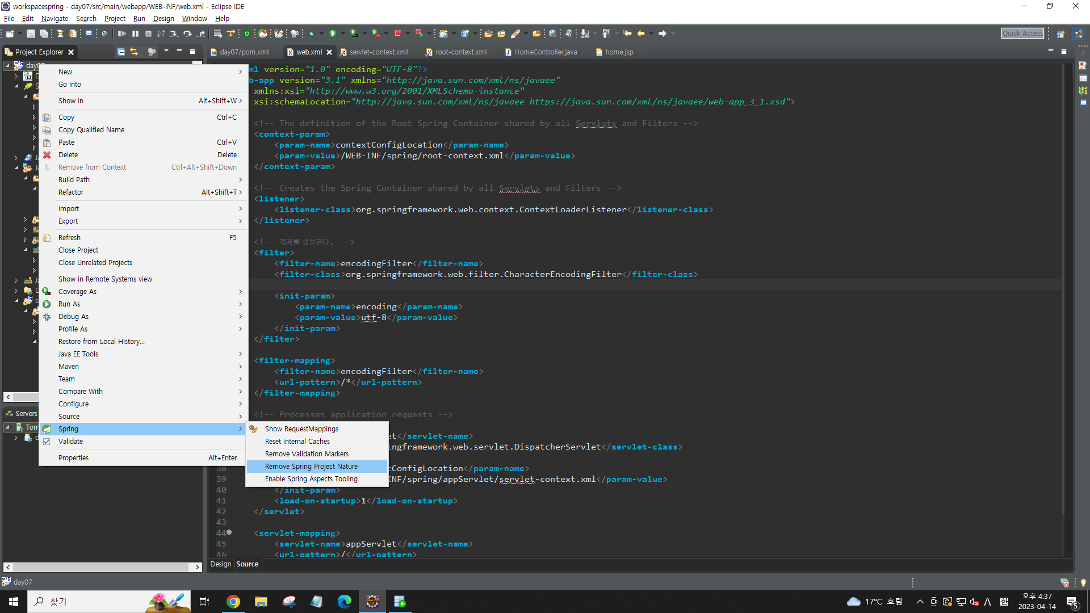Click the Terminate debug icon

point(148,33)
